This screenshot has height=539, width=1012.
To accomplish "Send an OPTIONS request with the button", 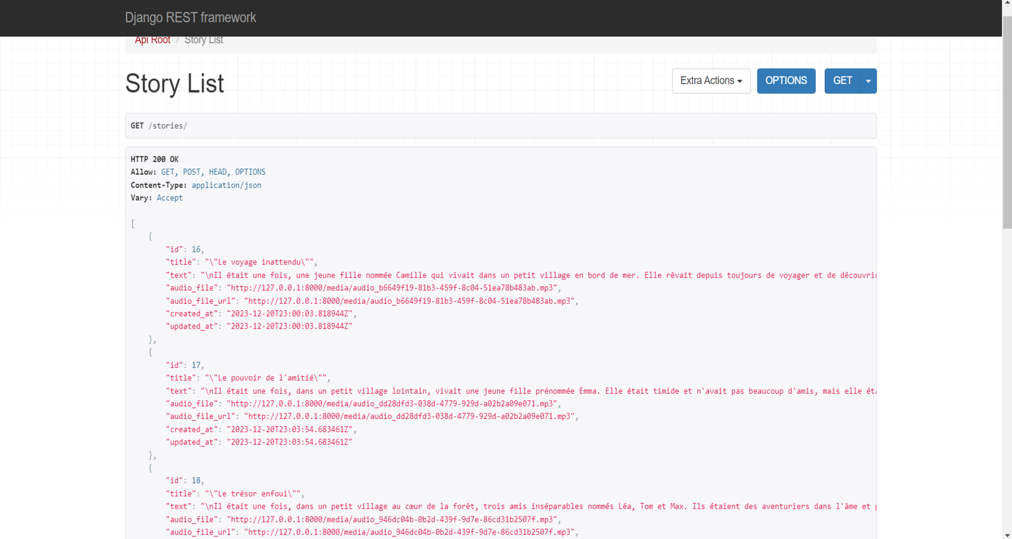I will pos(786,81).
